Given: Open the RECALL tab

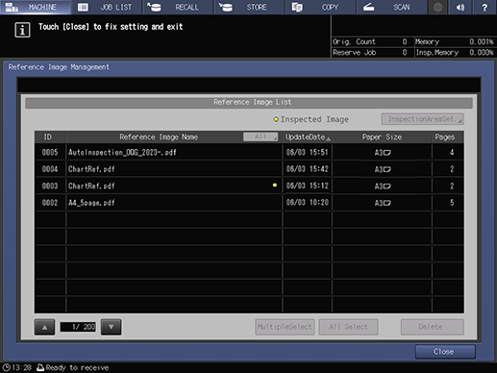Looking at the screenshot, I should [x=178, y=7].
